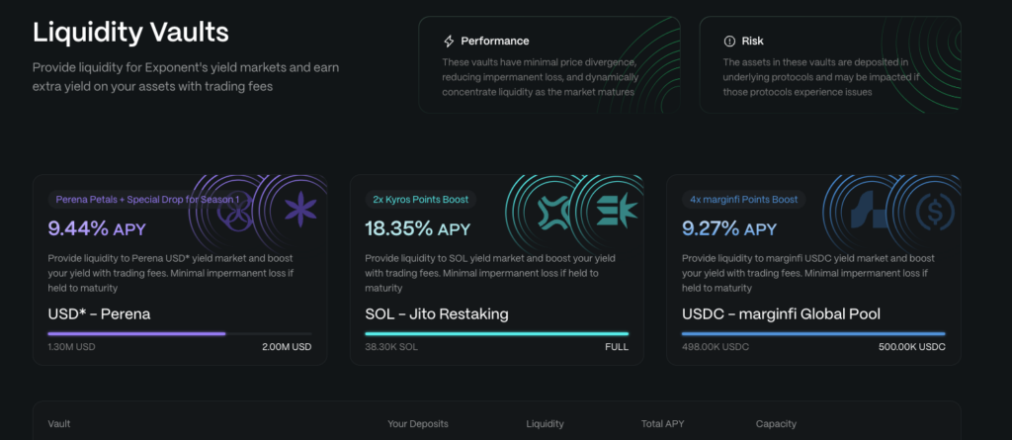Screen dimensions: 1012x440
Task: Click the purple Perena flower logo
Action: coord(295,210)
